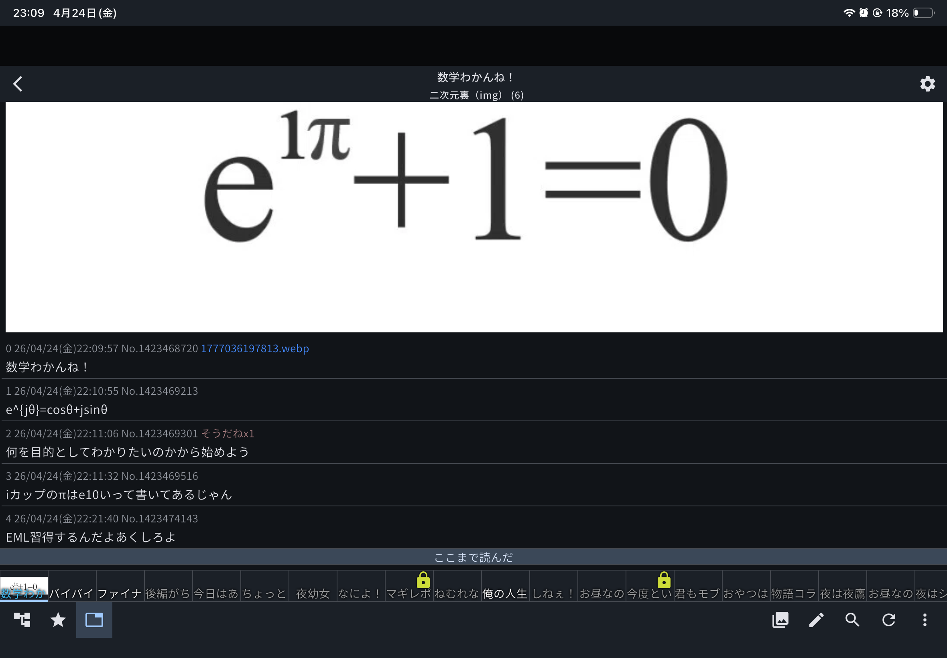Click the magnifier search icon
Screen dimensions: 947x658
click(x=852, y=619)
